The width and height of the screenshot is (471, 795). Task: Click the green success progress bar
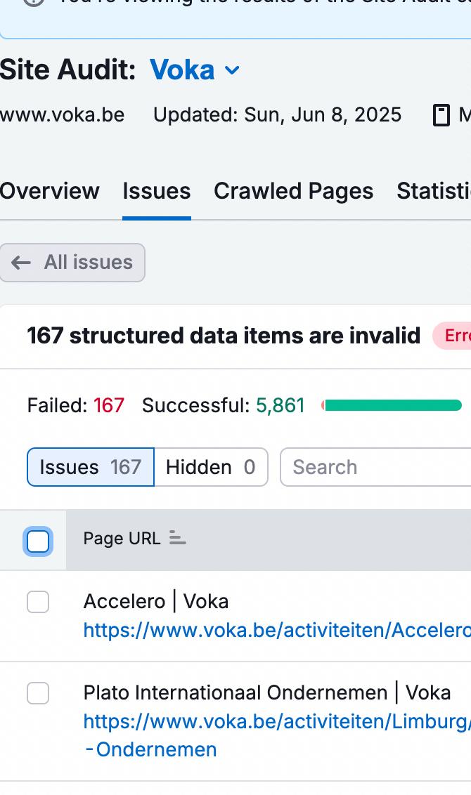pyautogui.click(x=394, y=405)
